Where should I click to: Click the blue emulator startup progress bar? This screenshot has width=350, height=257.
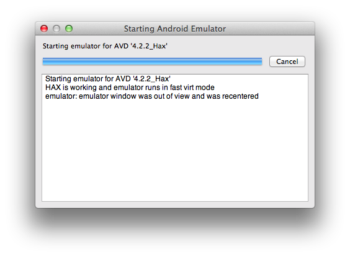pos(152,61)
